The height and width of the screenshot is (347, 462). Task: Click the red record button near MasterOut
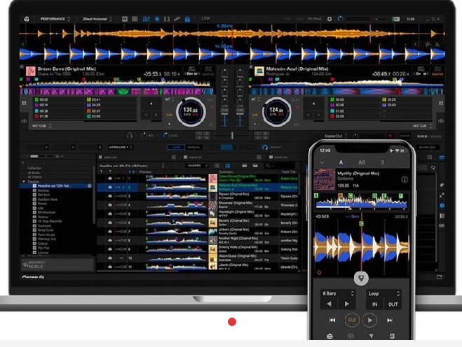pos(390,136)
